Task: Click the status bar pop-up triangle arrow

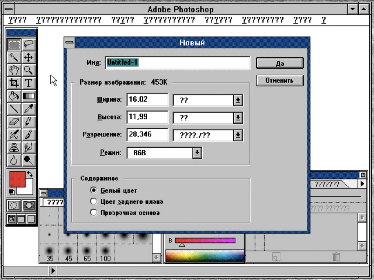Action: point(53,271)
